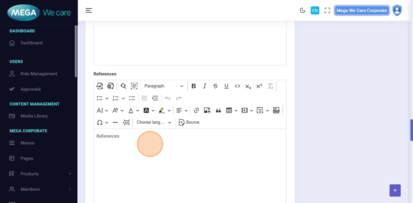413x203 pixels.
Task: Open the font color picker
Action: [131, 110]
